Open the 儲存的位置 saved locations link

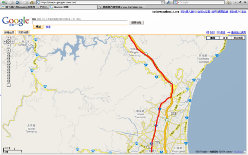point(204,12)
